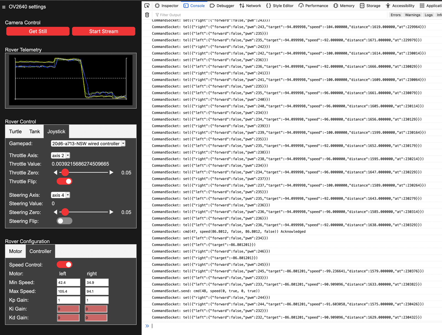
Task: Click the console prompt chevron icon
Action: [147, 326]
